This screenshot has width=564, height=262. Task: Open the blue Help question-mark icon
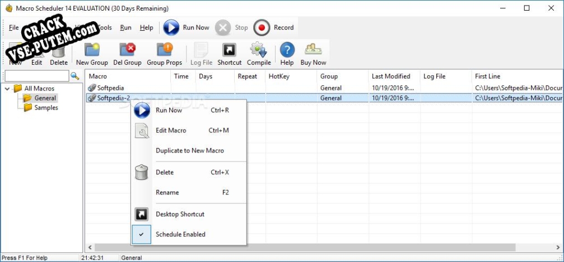[x=287, y=50]
